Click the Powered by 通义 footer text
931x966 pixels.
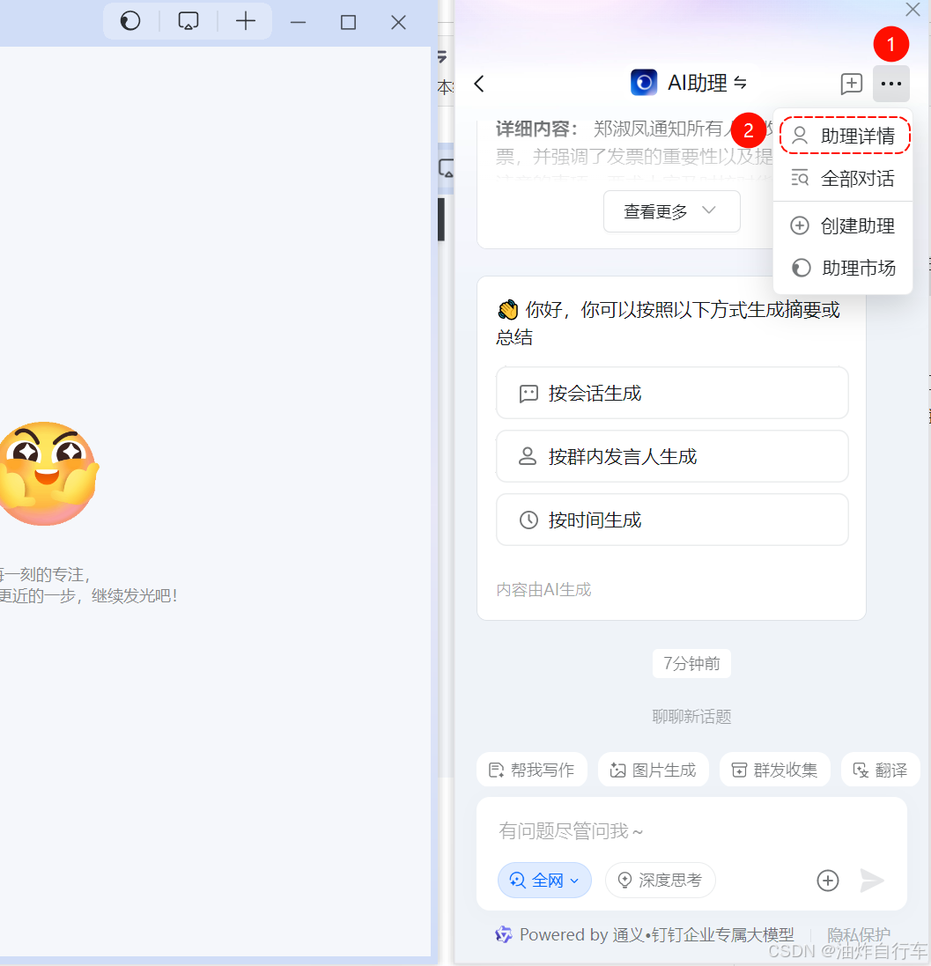pos(657,935)
